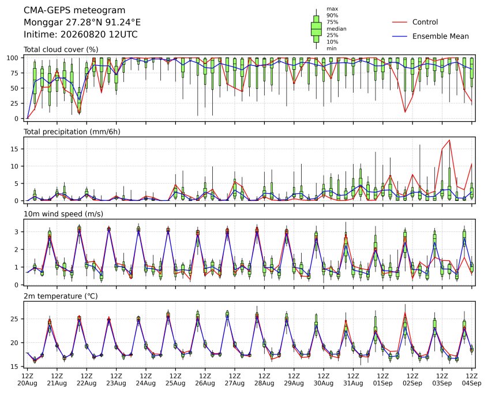The image size is (488, 393).
Task: Click the median label in boxplot legend
Action: pyautogui.click(x=336, y=29)
